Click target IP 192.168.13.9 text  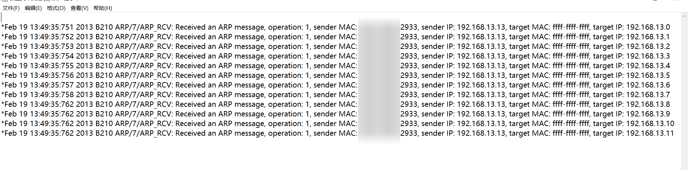[648, 114]
